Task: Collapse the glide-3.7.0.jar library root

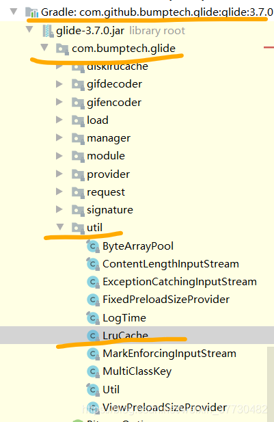Action: click(29, 29)
